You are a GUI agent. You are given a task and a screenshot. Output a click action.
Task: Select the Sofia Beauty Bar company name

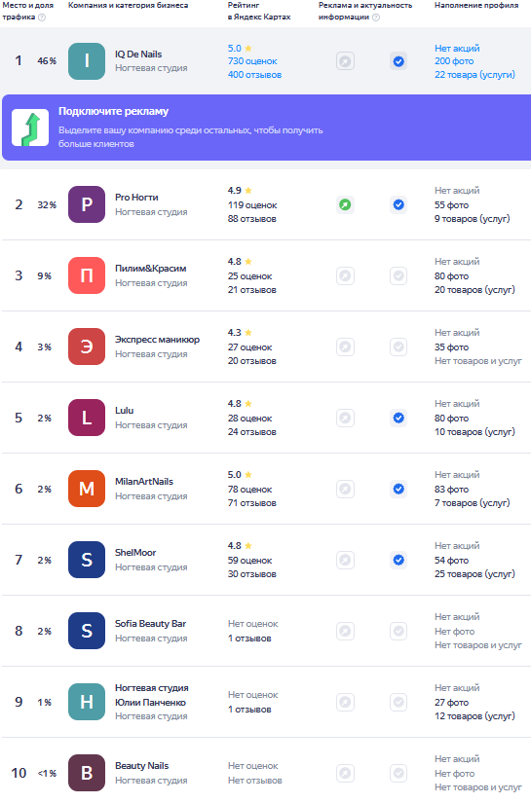[x=150, y=623]
